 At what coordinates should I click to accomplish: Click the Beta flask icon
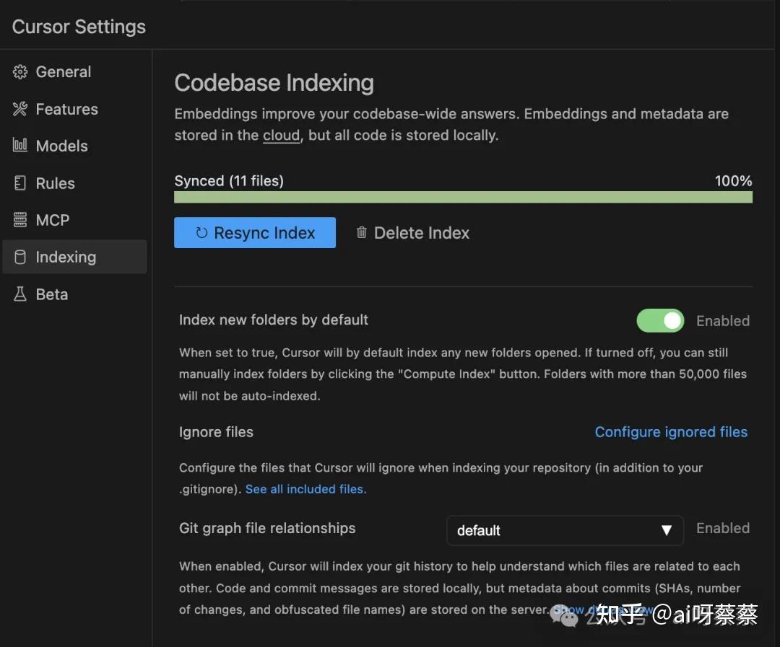tap(20, 294)
